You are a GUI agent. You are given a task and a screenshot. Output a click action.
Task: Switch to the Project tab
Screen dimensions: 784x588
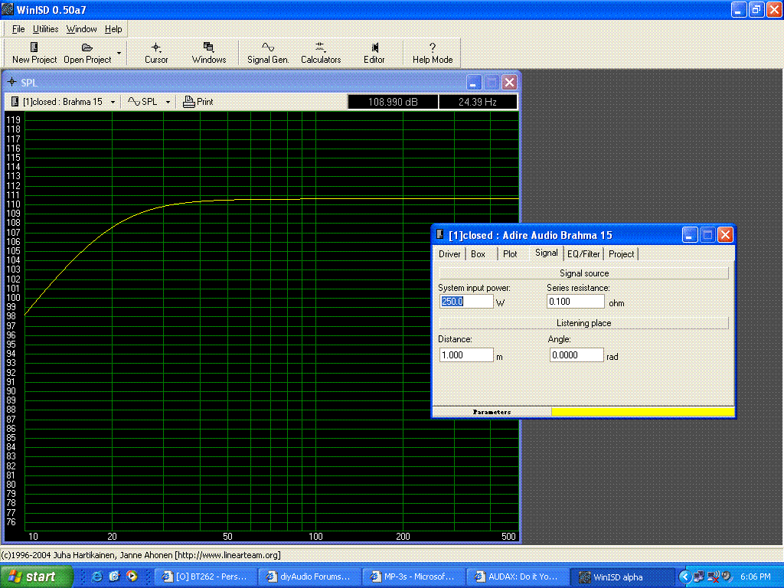(x=621, y=254)
